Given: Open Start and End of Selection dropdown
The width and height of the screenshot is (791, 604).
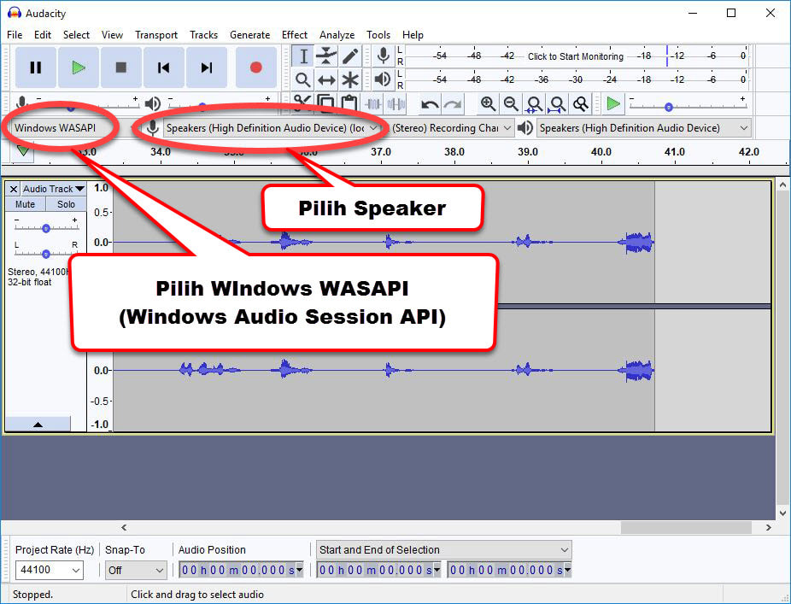Looking at the screenshot, I should point(444,549).
